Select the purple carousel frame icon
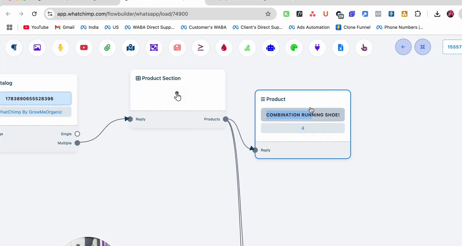Screen dimensions: 462x246 coord(154,48)
